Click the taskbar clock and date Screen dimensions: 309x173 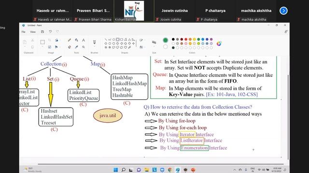click(x=276, y=170)
